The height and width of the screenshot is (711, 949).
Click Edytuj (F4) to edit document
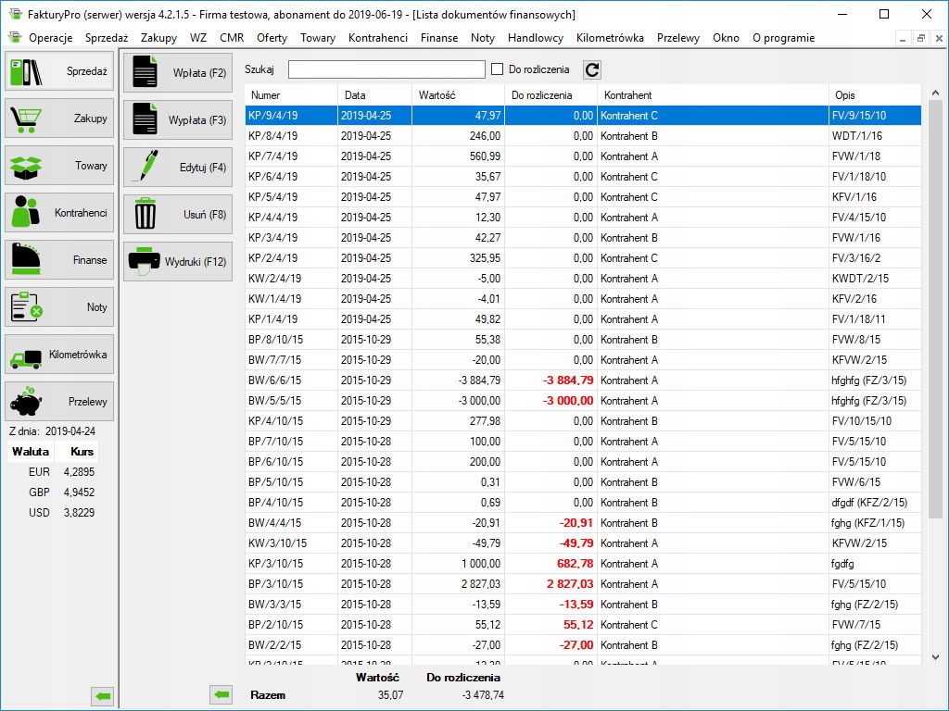pyautogui.click(x=178, y=168)
